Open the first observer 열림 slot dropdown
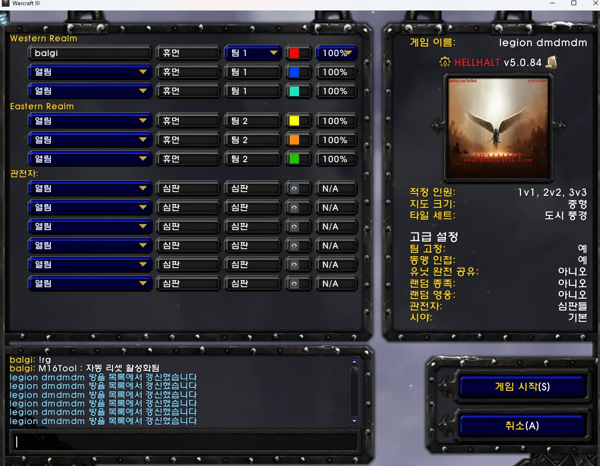Image resolution: width=600 pixels, height=466 pixels. click(90, 189)
